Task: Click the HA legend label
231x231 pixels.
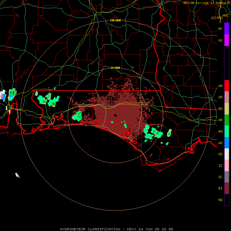Action: pyautogui.click(x=220, y=86)
